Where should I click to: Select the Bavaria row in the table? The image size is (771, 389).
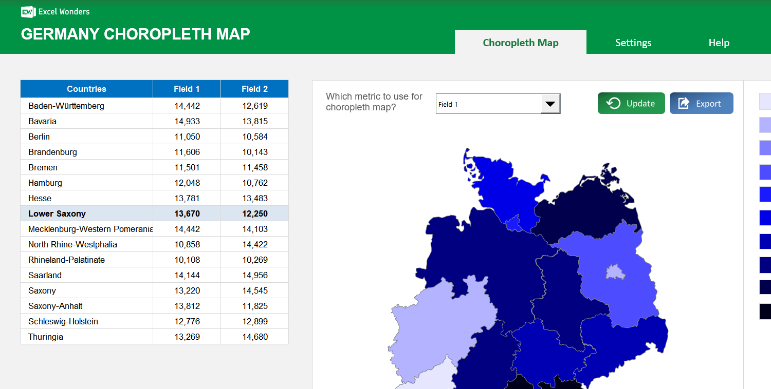(x=86, y=121)
